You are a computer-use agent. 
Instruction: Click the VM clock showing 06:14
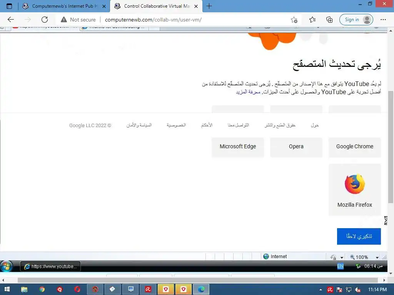373,266
